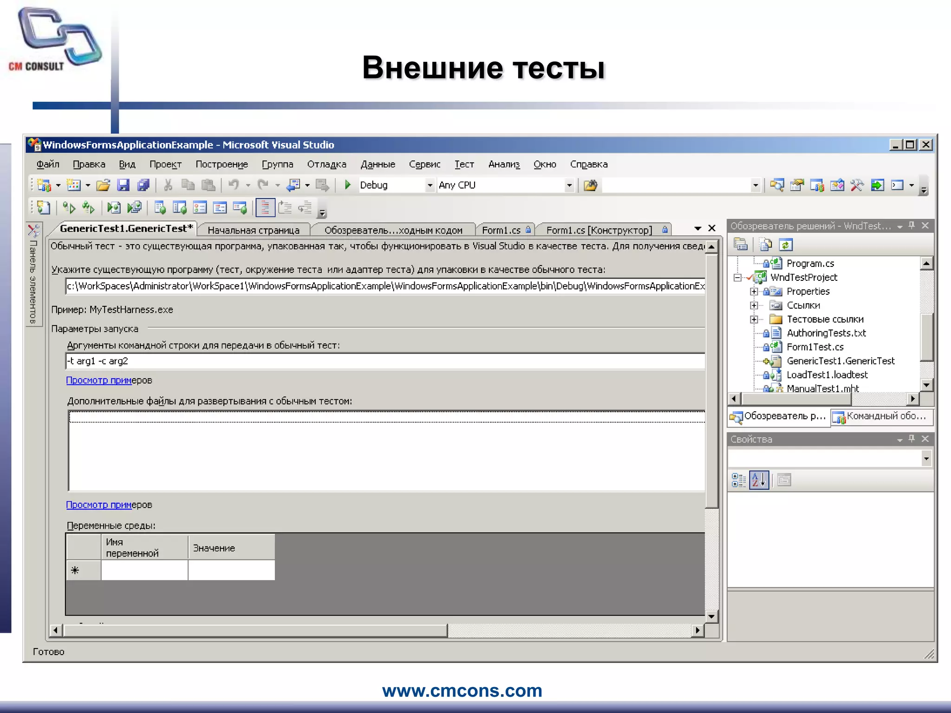Open Solution Explorer from toolbar icon

[777, 185]
